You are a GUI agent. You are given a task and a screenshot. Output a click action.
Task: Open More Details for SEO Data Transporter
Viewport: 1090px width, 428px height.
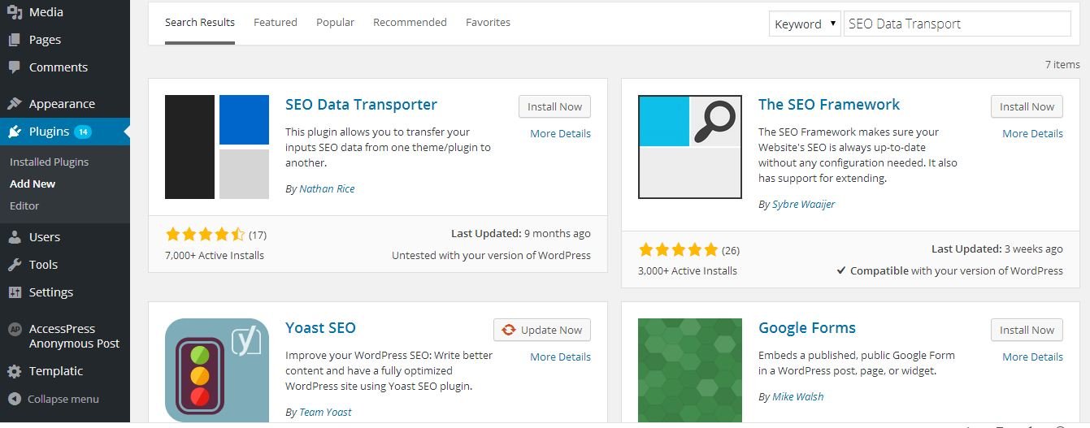click(x=560, y=133)
